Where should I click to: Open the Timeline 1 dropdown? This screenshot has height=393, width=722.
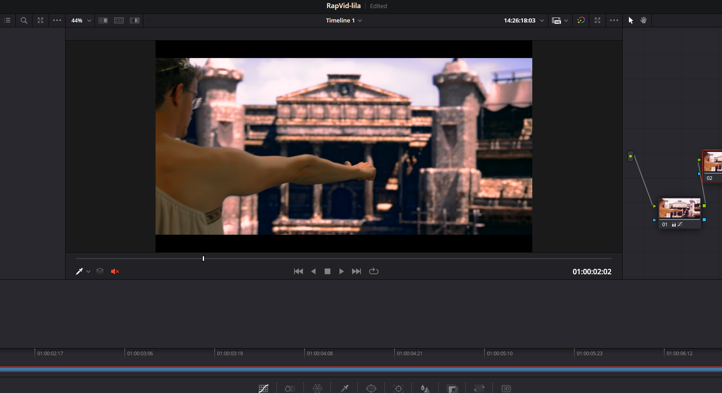pyautogui.click(x=344, y=20)
